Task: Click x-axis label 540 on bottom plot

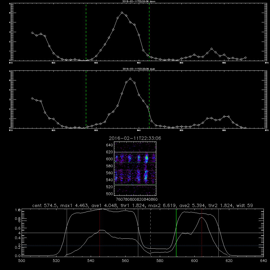Action: pos(91,261)
